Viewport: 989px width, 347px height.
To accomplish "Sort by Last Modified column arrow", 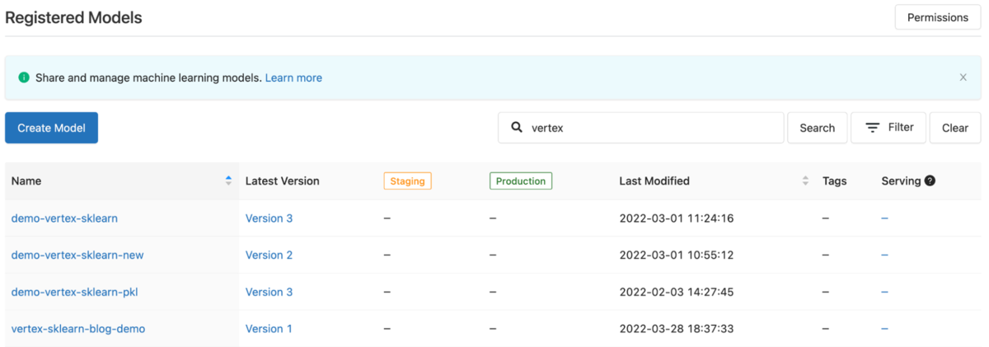I will coord(805,181).
